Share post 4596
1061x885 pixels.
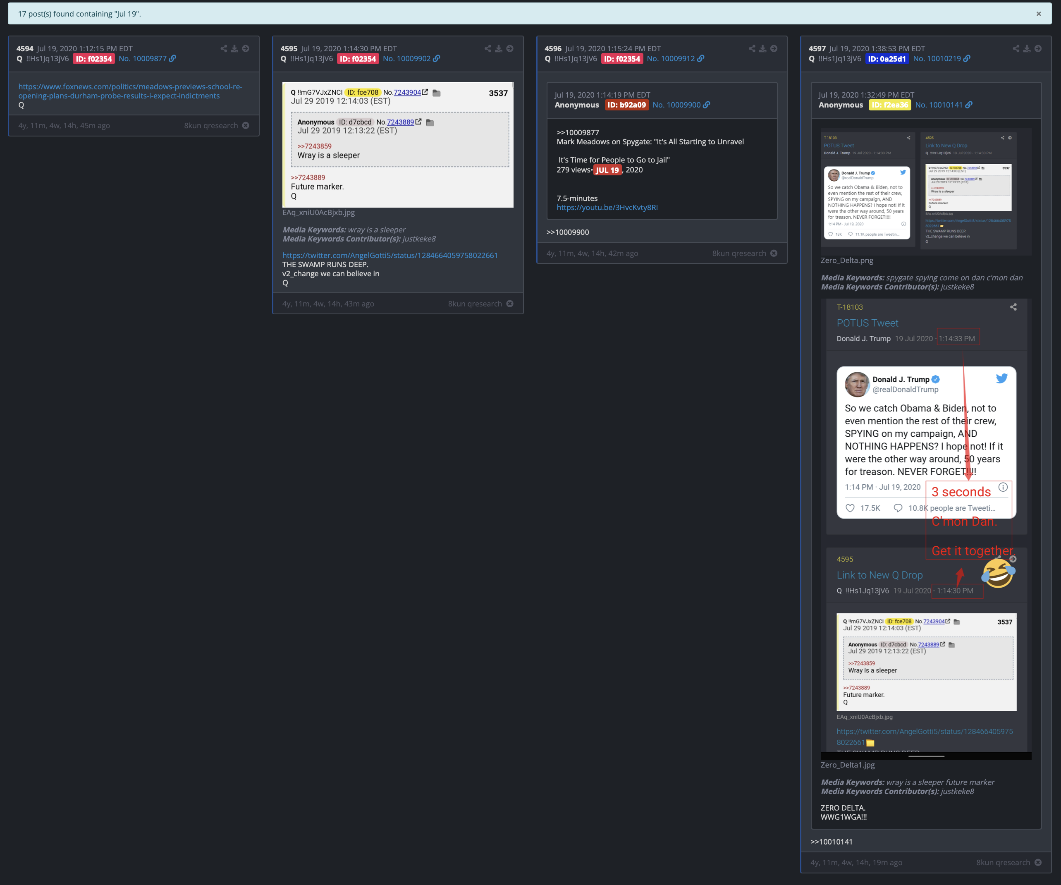click(x=752, y=48)
